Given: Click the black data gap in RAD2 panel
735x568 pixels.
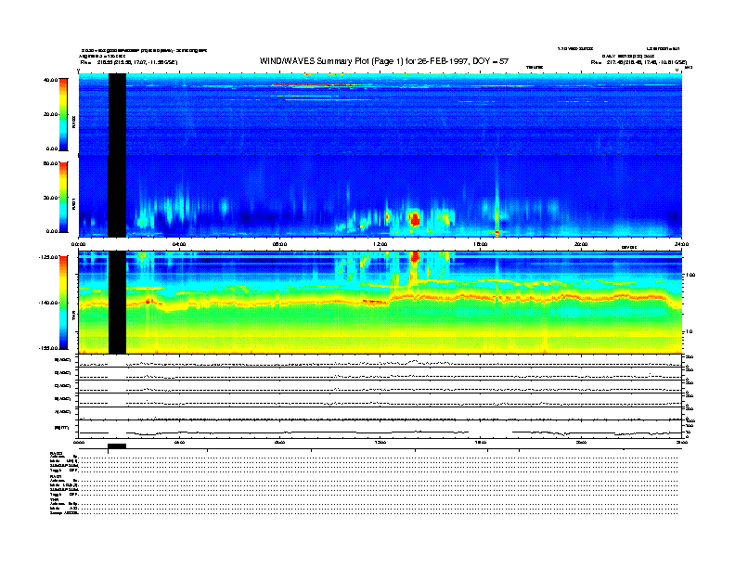Looking at the screenshot, I should (x=117, y=114).
